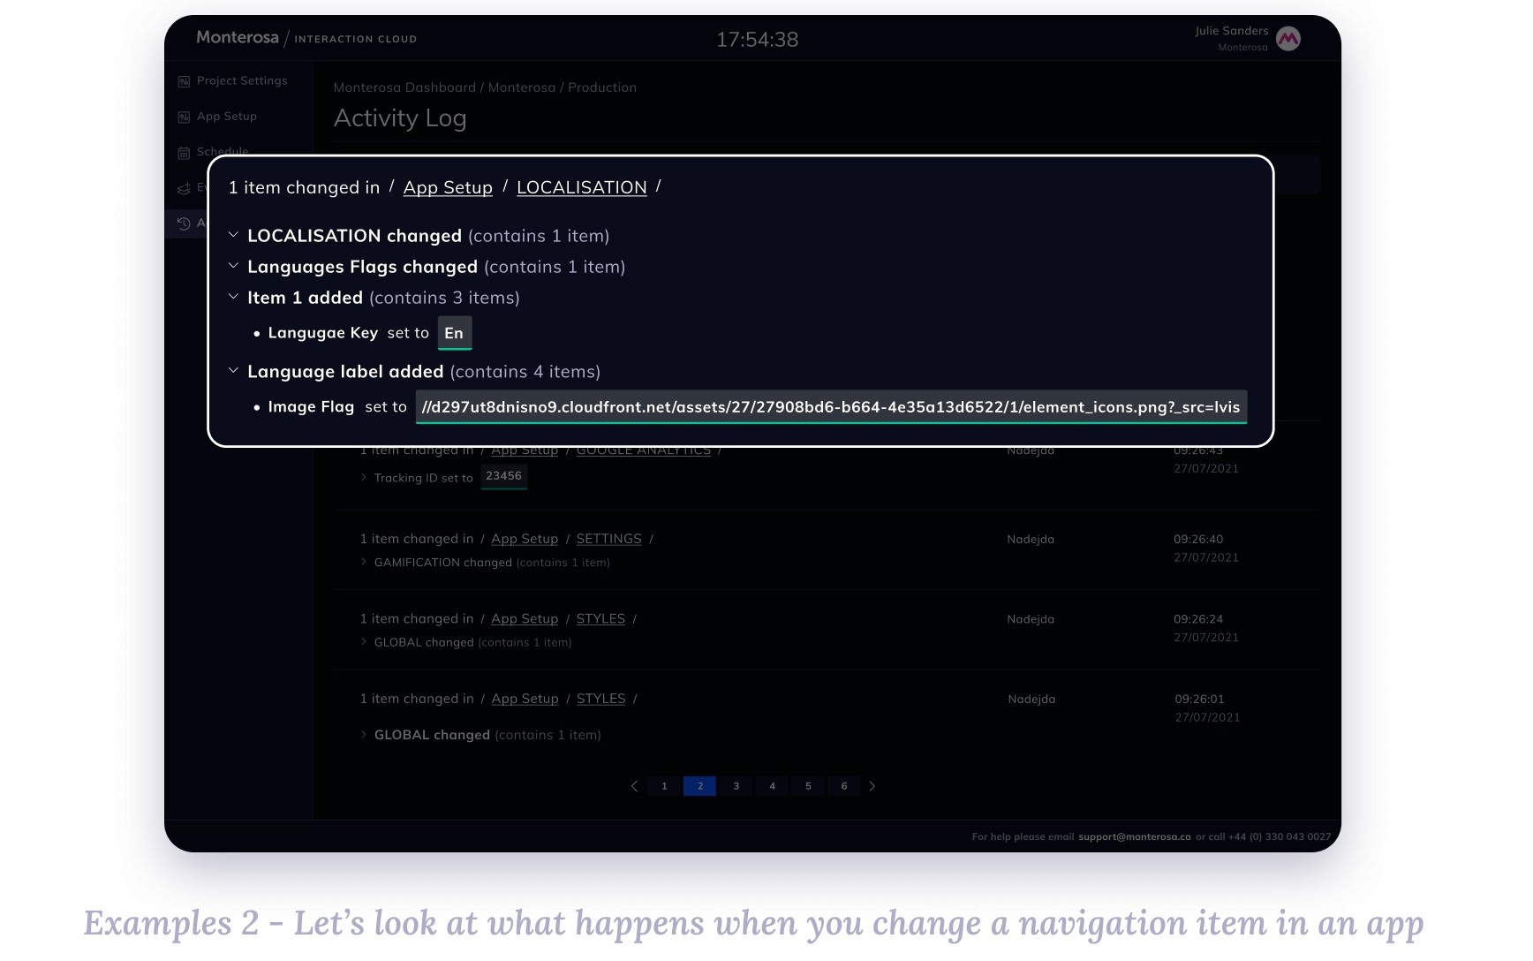1533x961 pixels.
Task: Go to previous page arrow
Action: [634, 786]
